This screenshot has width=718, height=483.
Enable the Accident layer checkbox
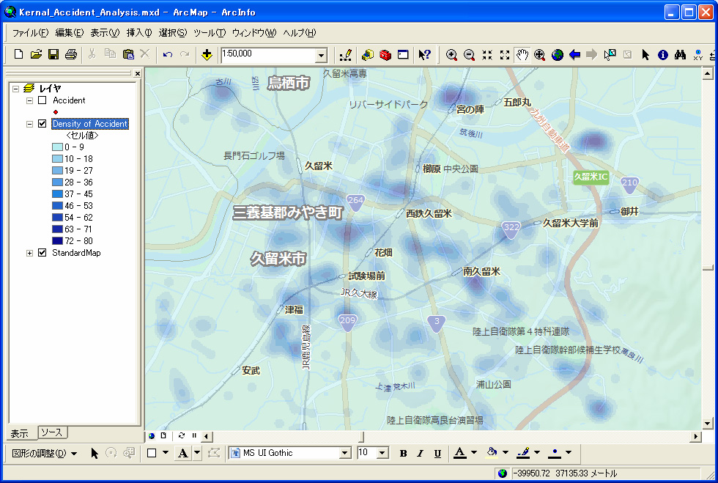[x=42, y=100]
